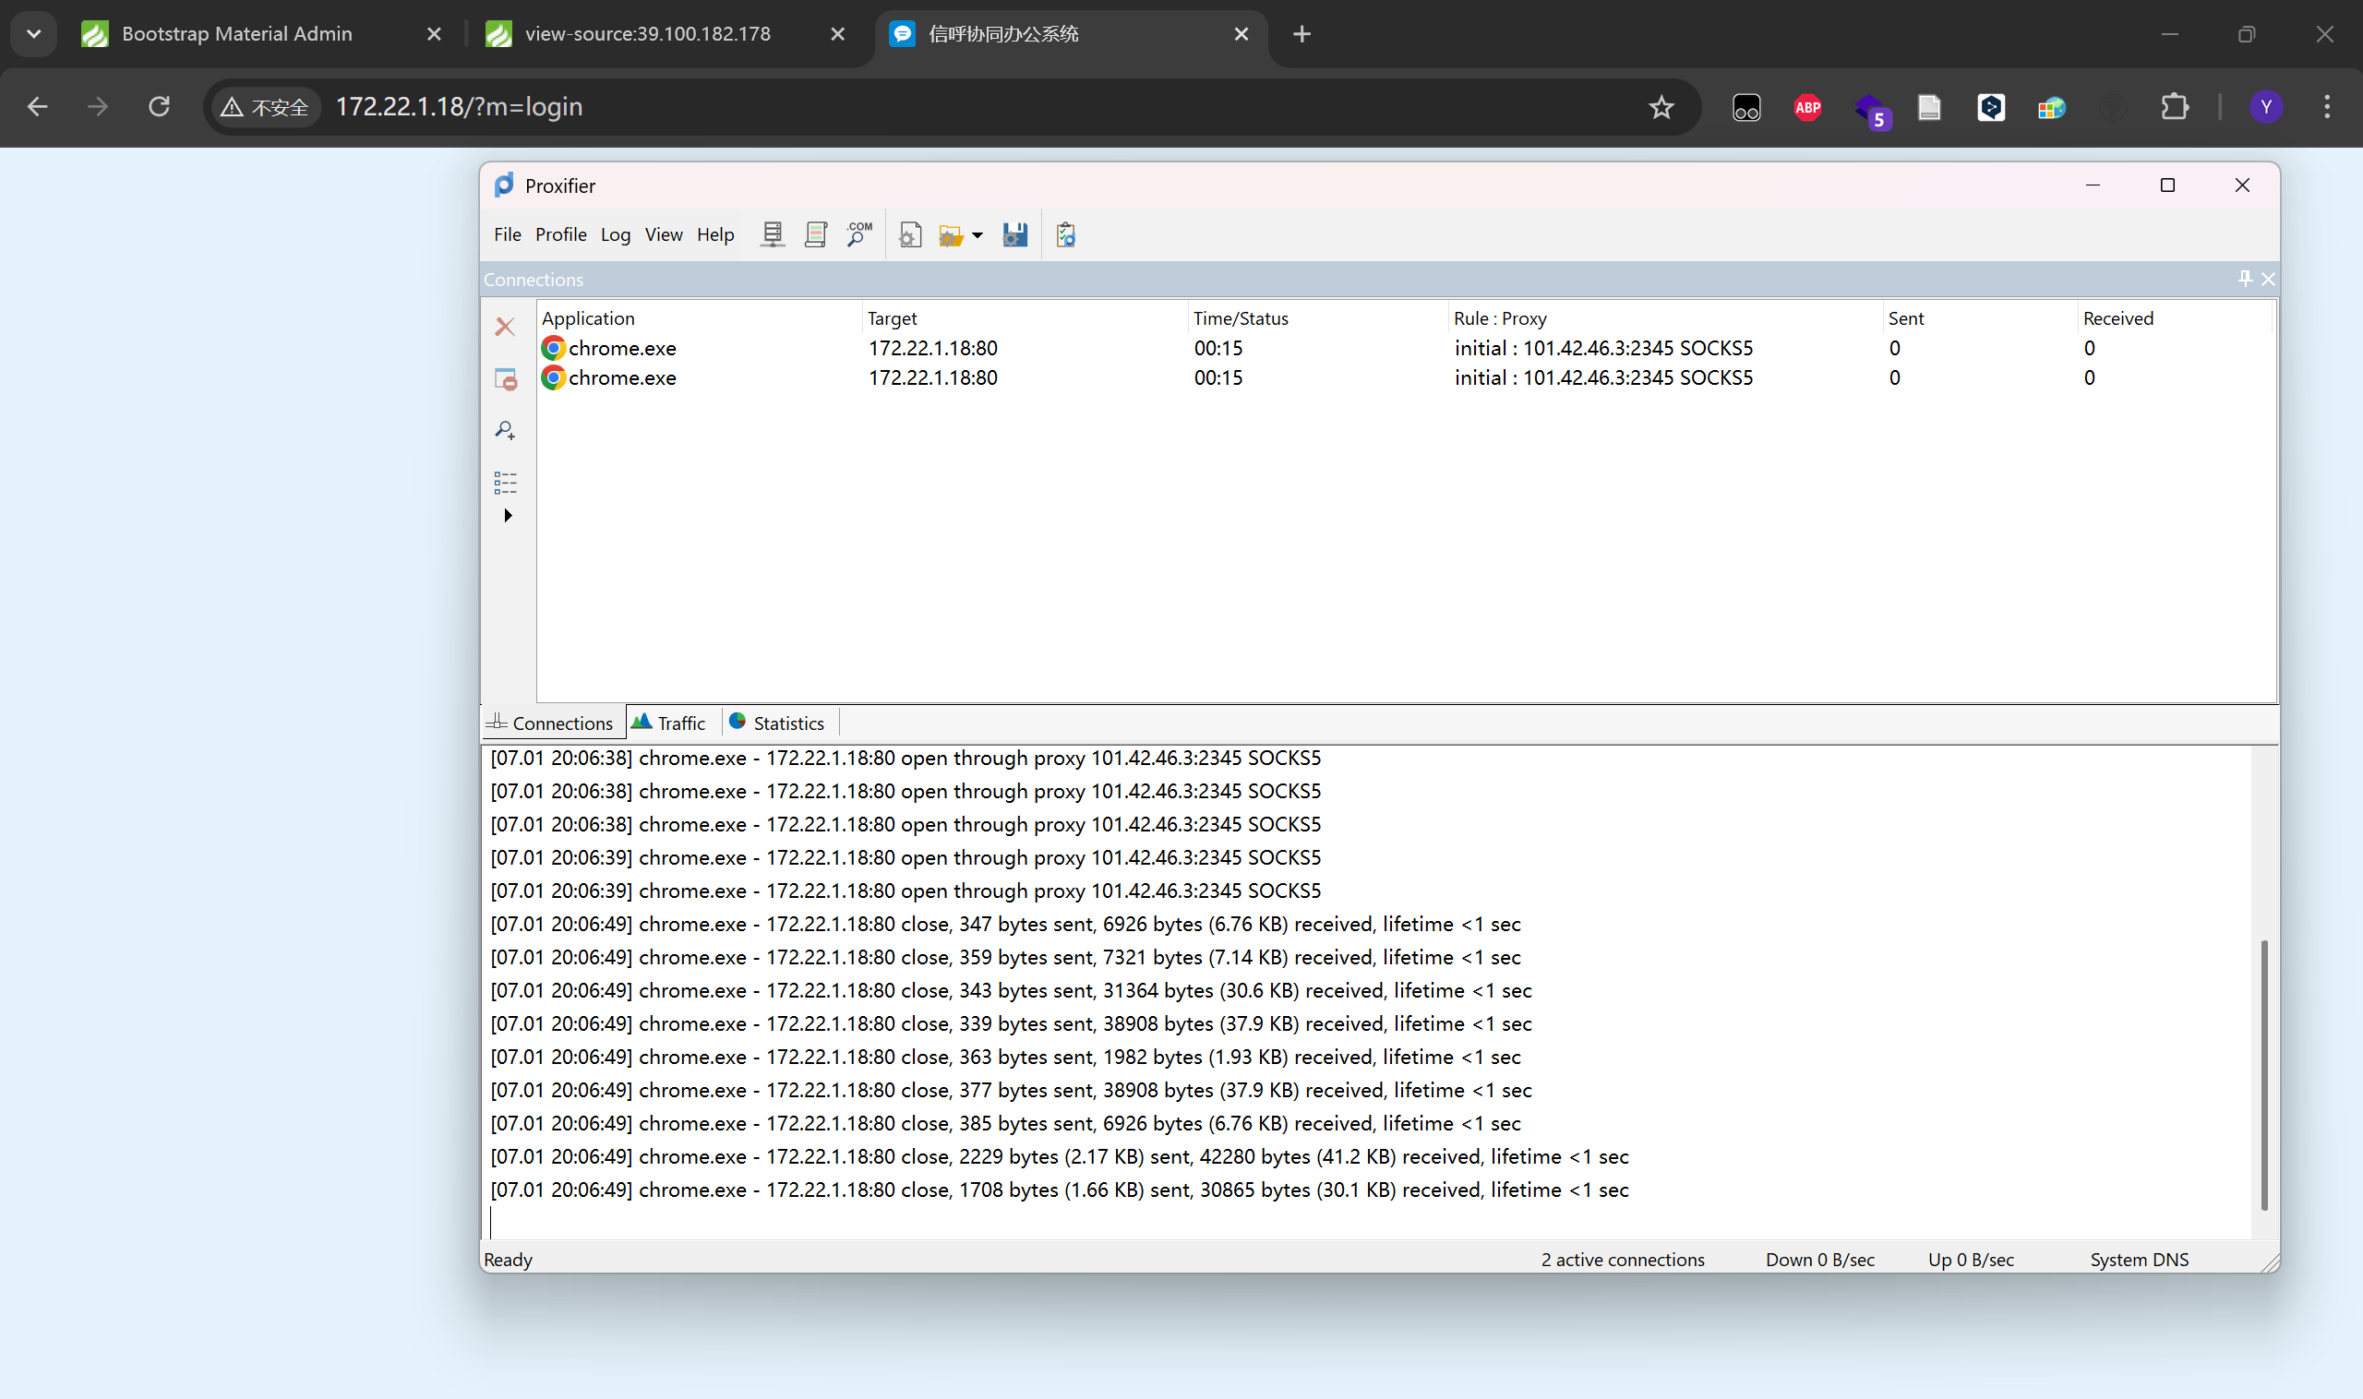
Task: Click red X close connection icon
Action: 506,326
